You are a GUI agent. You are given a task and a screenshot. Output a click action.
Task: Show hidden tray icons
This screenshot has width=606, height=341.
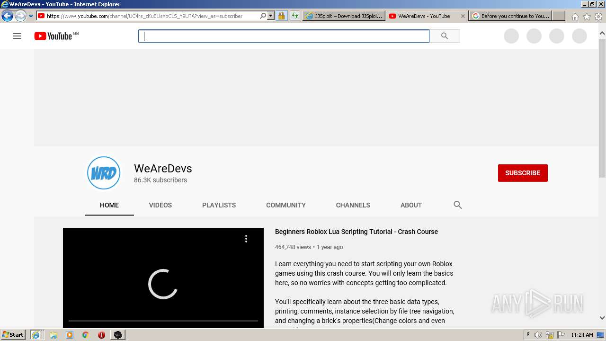(x=528, y=335)
